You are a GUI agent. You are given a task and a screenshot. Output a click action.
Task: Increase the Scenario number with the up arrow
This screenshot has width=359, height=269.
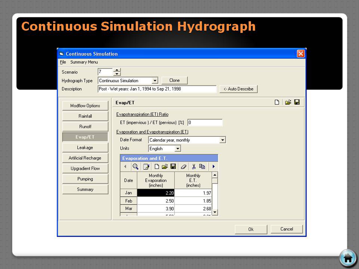[117, 70]
